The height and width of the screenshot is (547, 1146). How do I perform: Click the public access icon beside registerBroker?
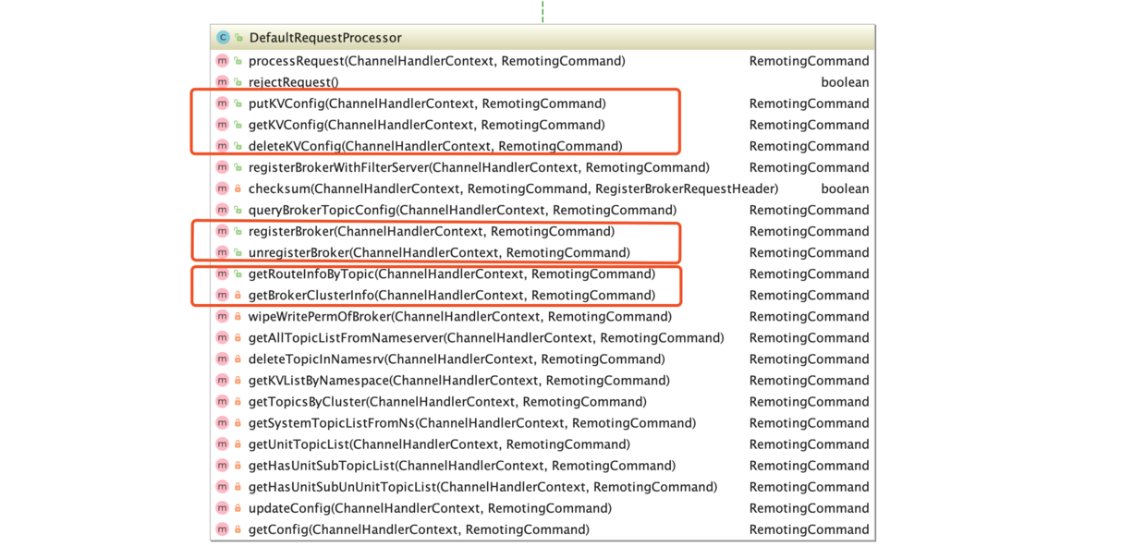(238, 231)
